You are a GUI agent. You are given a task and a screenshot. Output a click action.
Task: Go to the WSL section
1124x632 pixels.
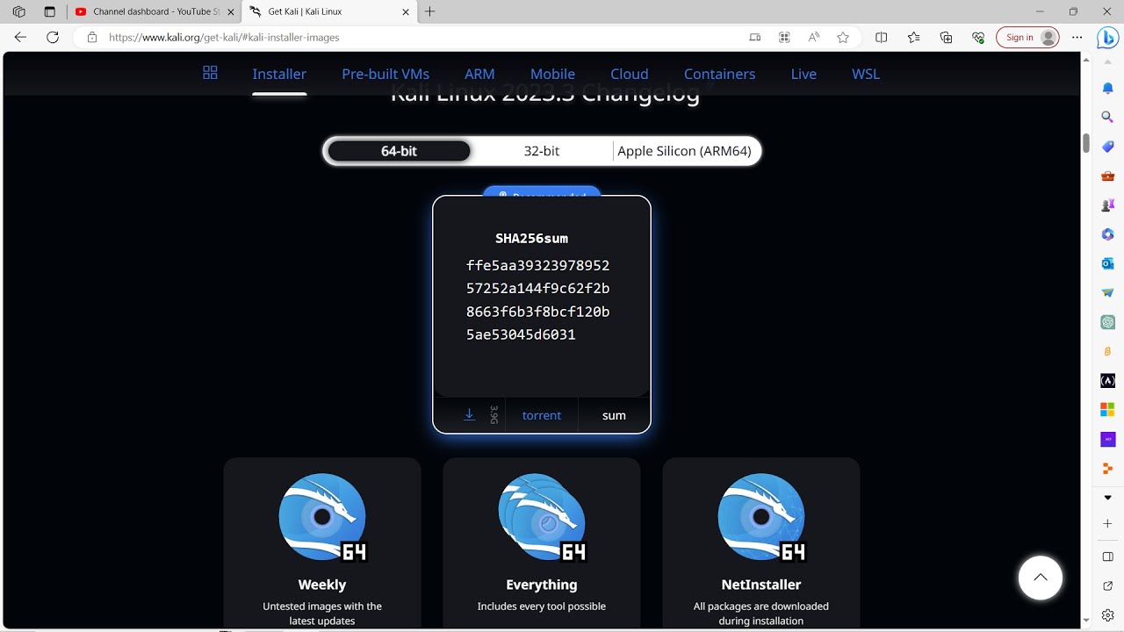point(866,74)
